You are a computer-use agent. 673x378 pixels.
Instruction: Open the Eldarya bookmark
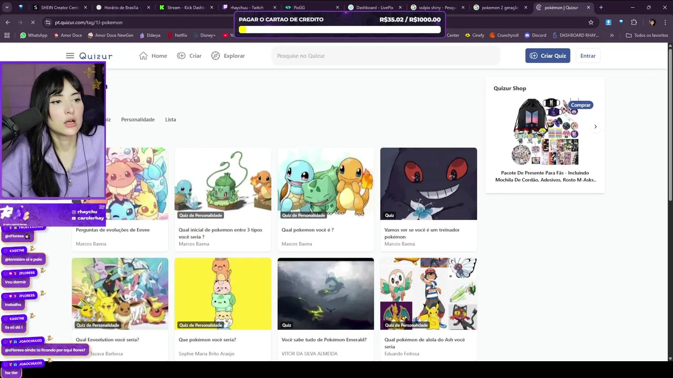pos(150,35)
